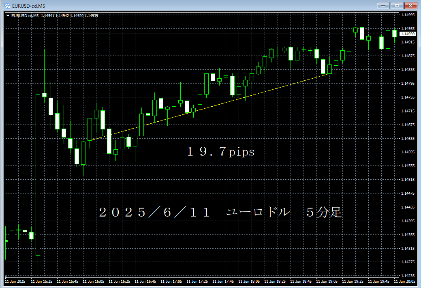Click the 11 Jun 20:05 time axis label

tap(407, 281)
